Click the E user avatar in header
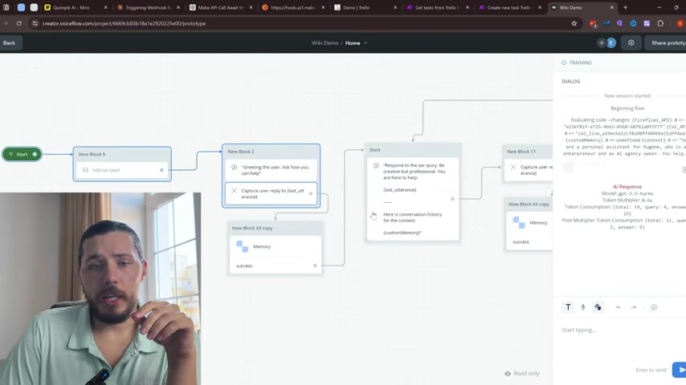686x385 pixels. [x=611, y=43]
